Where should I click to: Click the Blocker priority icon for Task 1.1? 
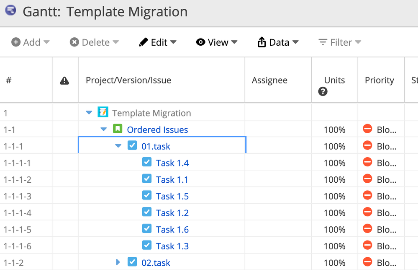(367, 179)
